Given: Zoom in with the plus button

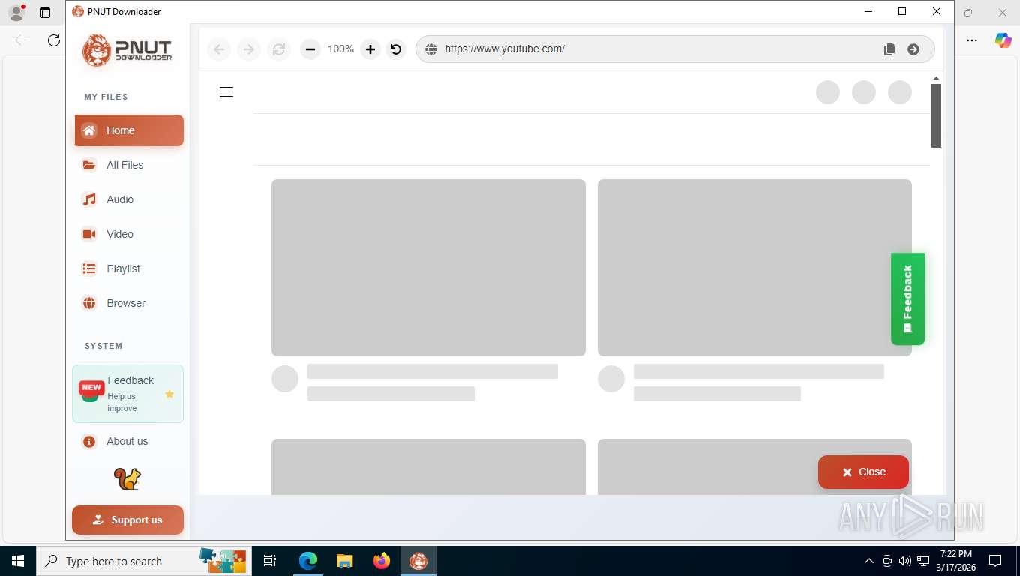Looking at the screenshot, I should coord(370,49).
